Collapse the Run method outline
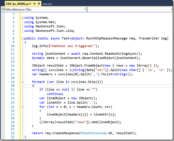 (22, 39)
